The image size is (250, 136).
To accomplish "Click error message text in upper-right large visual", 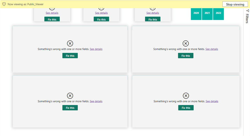I will click(179, 49).
